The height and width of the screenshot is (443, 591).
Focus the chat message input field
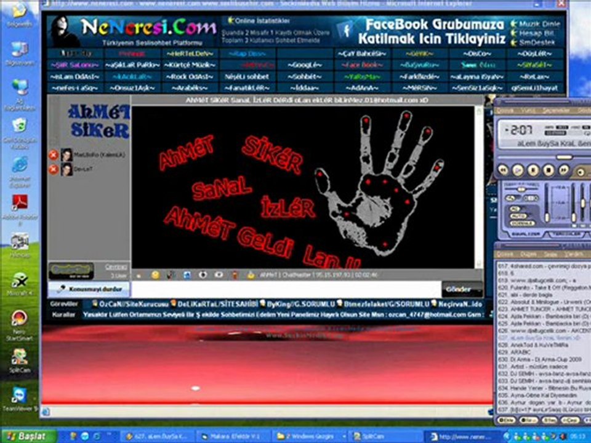286,289
